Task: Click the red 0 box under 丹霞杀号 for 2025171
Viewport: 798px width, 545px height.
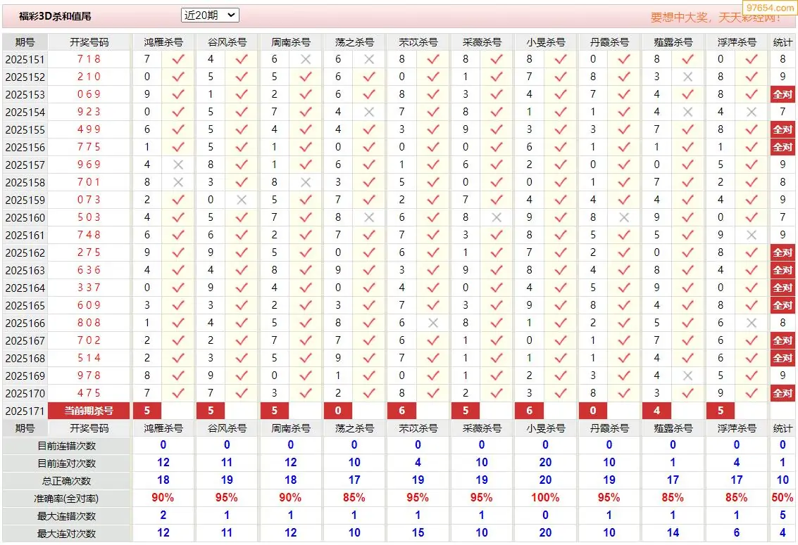Action: 593,411
